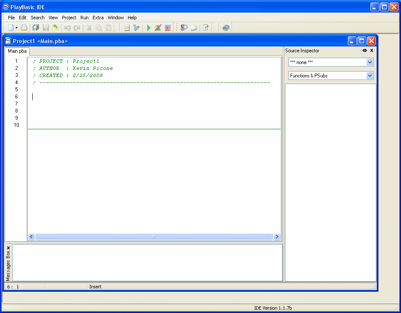
Task: Click the project tree edit icon
Action: point(136,28)
